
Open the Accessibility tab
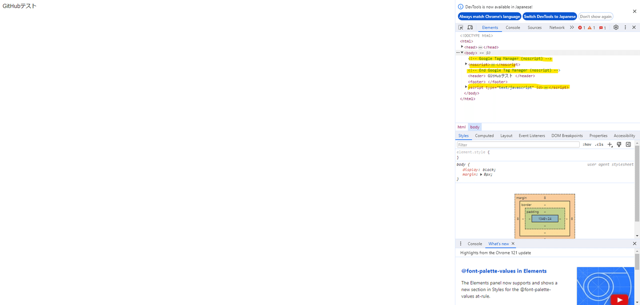click(x=624, y=136)
